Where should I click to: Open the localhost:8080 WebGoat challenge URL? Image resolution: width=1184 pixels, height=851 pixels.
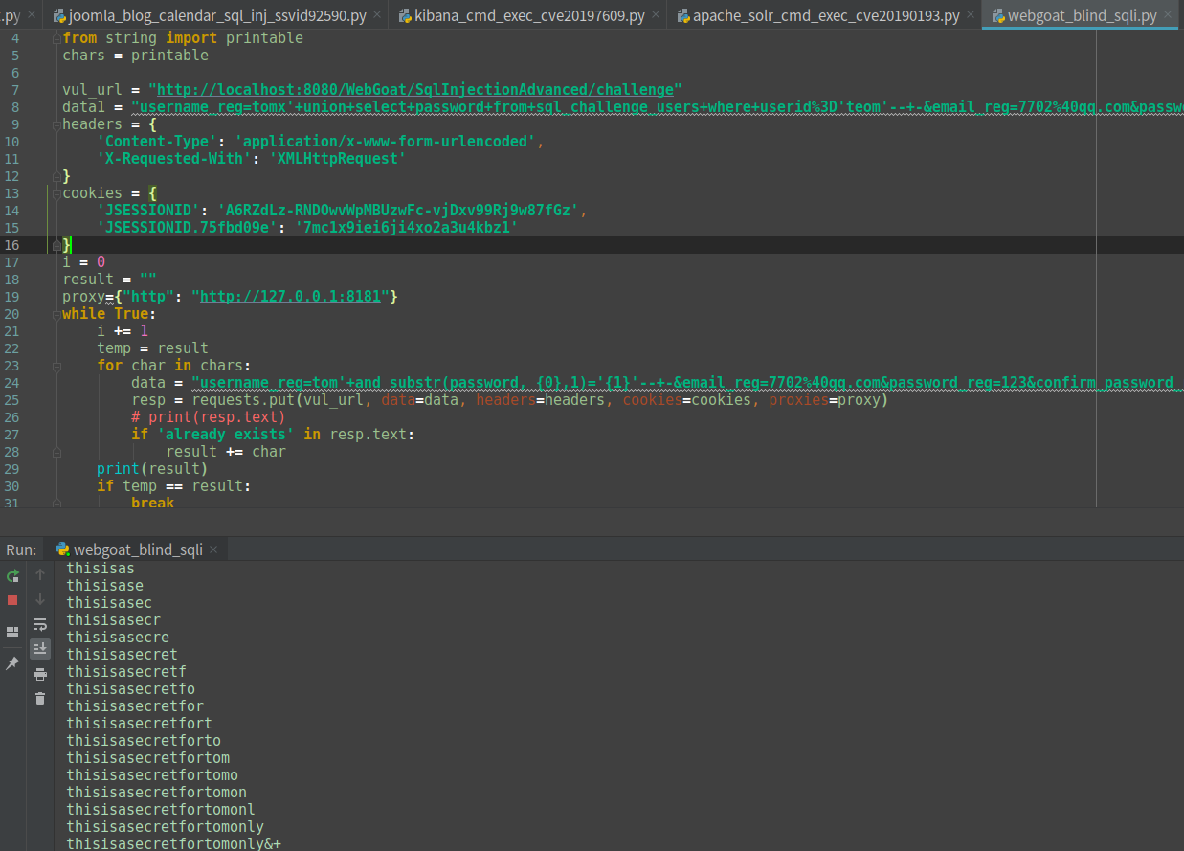pyautogui.click(x=414, y=90)
